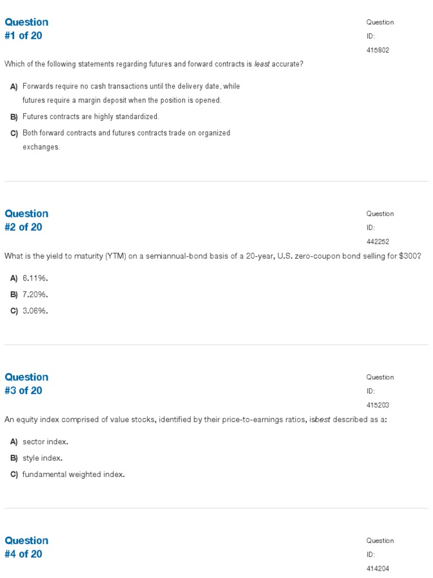Click the futures and forward contracts question text
The width and height of the screenshot is (433, 578).
point(154,64)
